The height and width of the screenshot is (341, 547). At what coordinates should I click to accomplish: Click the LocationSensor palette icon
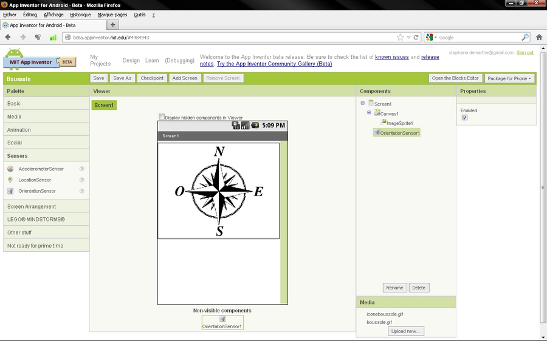pos(10,180)
